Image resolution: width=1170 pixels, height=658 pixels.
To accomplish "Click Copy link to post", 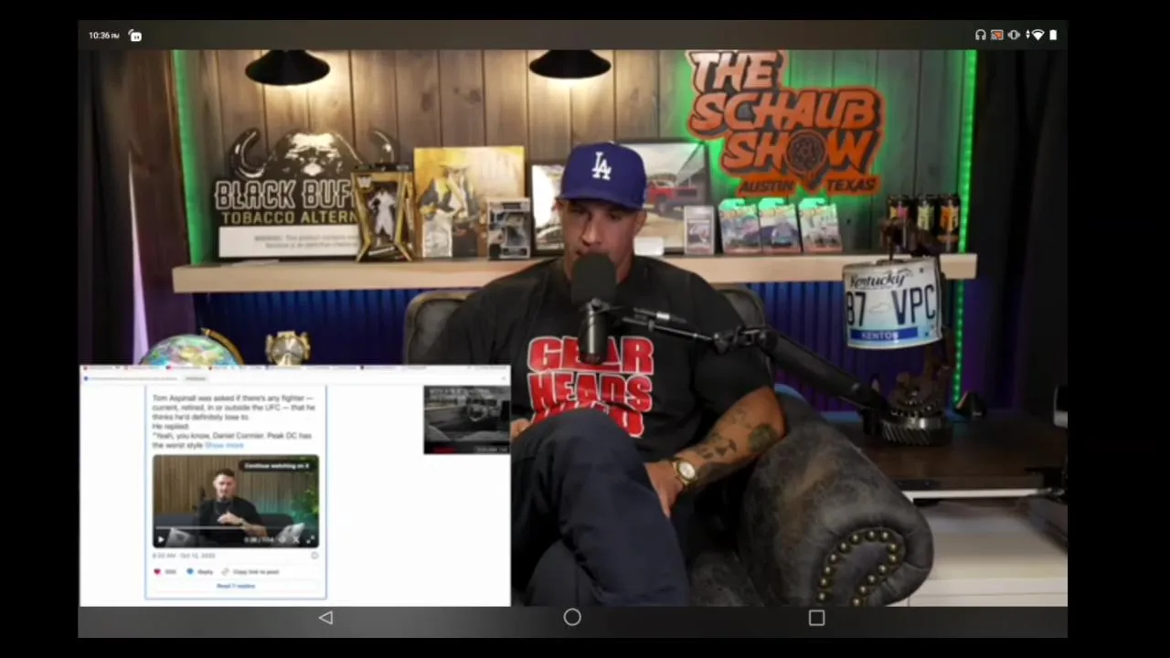I will click(x=250, y=571).
